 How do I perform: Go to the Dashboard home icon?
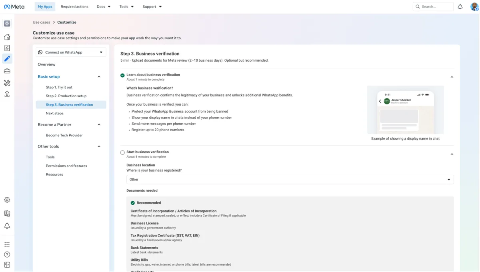point(7,37)
